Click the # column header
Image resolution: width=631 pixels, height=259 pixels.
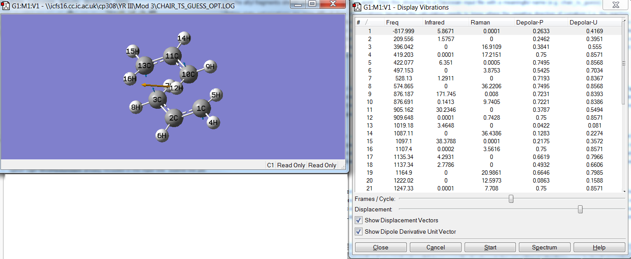pos(369,22)
